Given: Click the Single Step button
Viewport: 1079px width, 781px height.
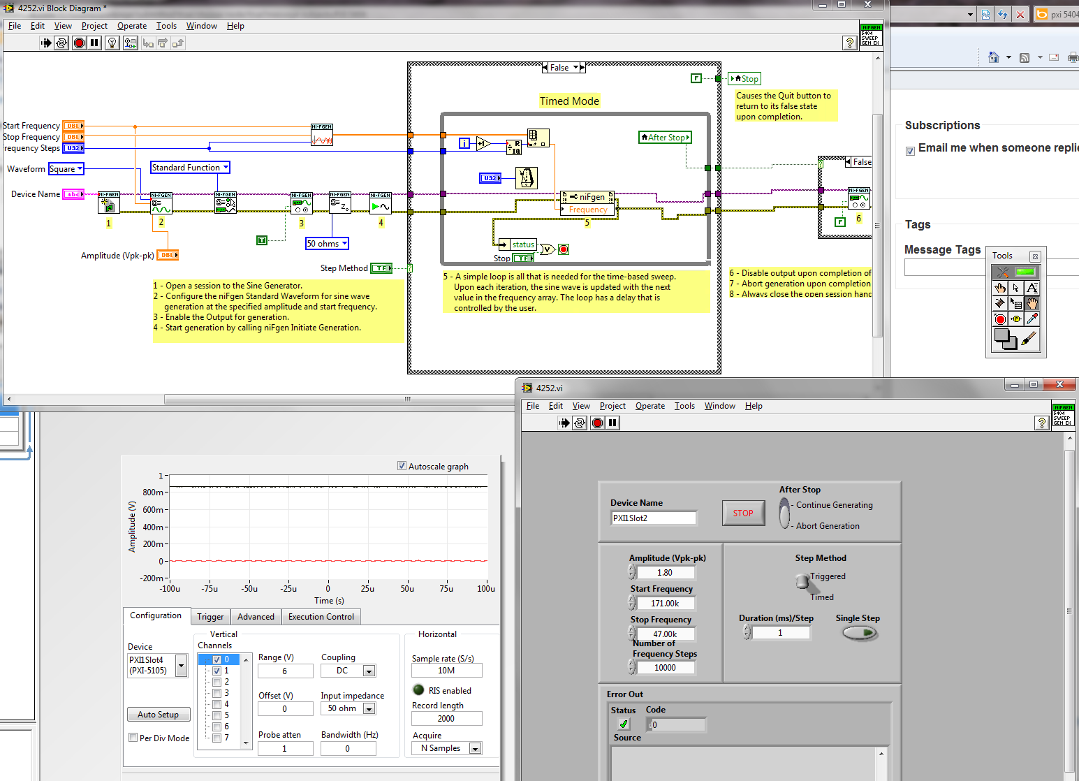Looking at the screenshot, I should [860, 633].
